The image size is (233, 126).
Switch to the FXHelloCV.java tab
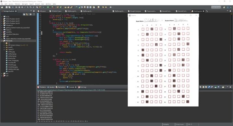[55, 11]
